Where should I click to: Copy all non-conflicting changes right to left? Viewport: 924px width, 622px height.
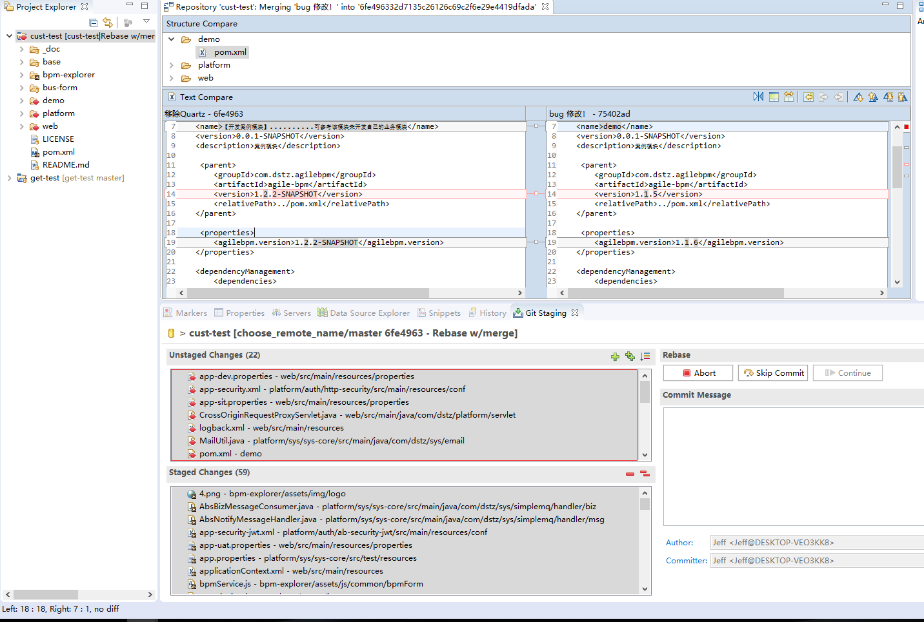[808, 97]
